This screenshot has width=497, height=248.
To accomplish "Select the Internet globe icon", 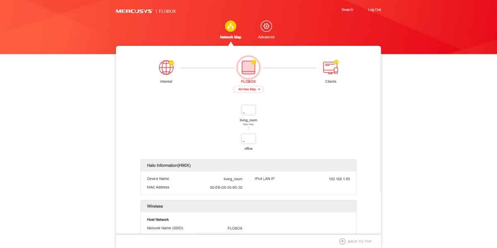I will click(x=166, y=67).
